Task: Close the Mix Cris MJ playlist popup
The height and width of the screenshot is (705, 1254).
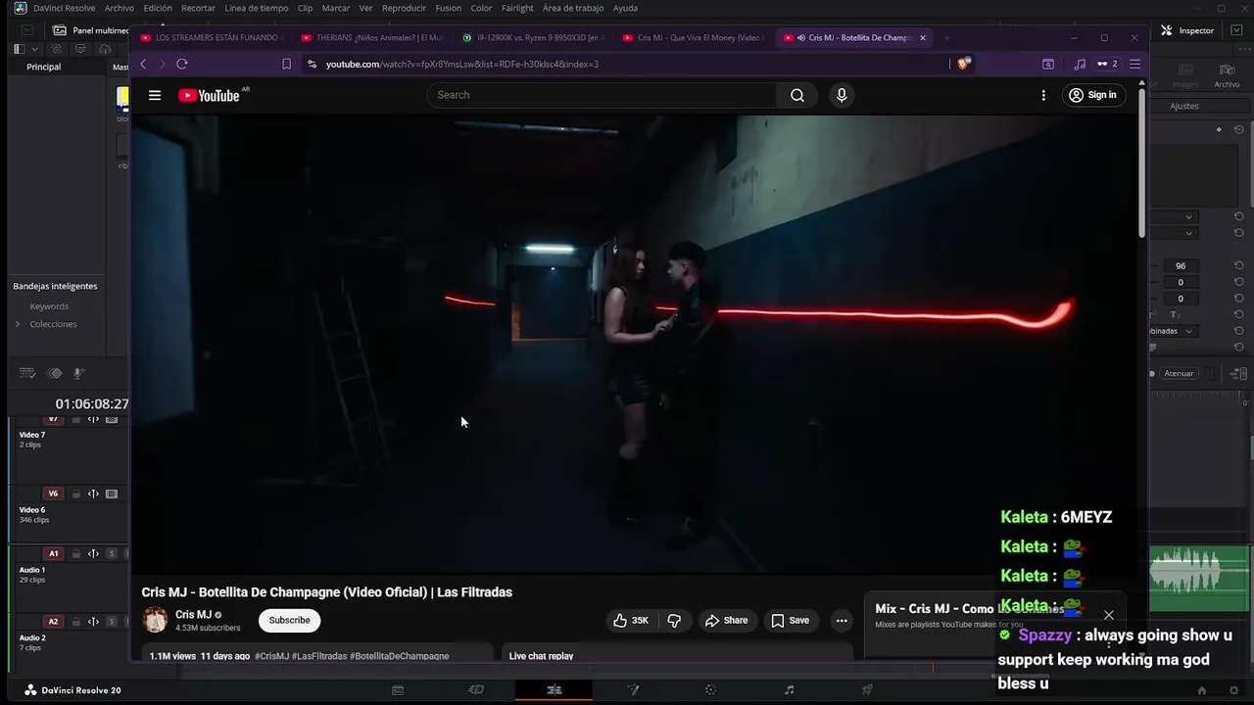Action: tap(1108, 615)
